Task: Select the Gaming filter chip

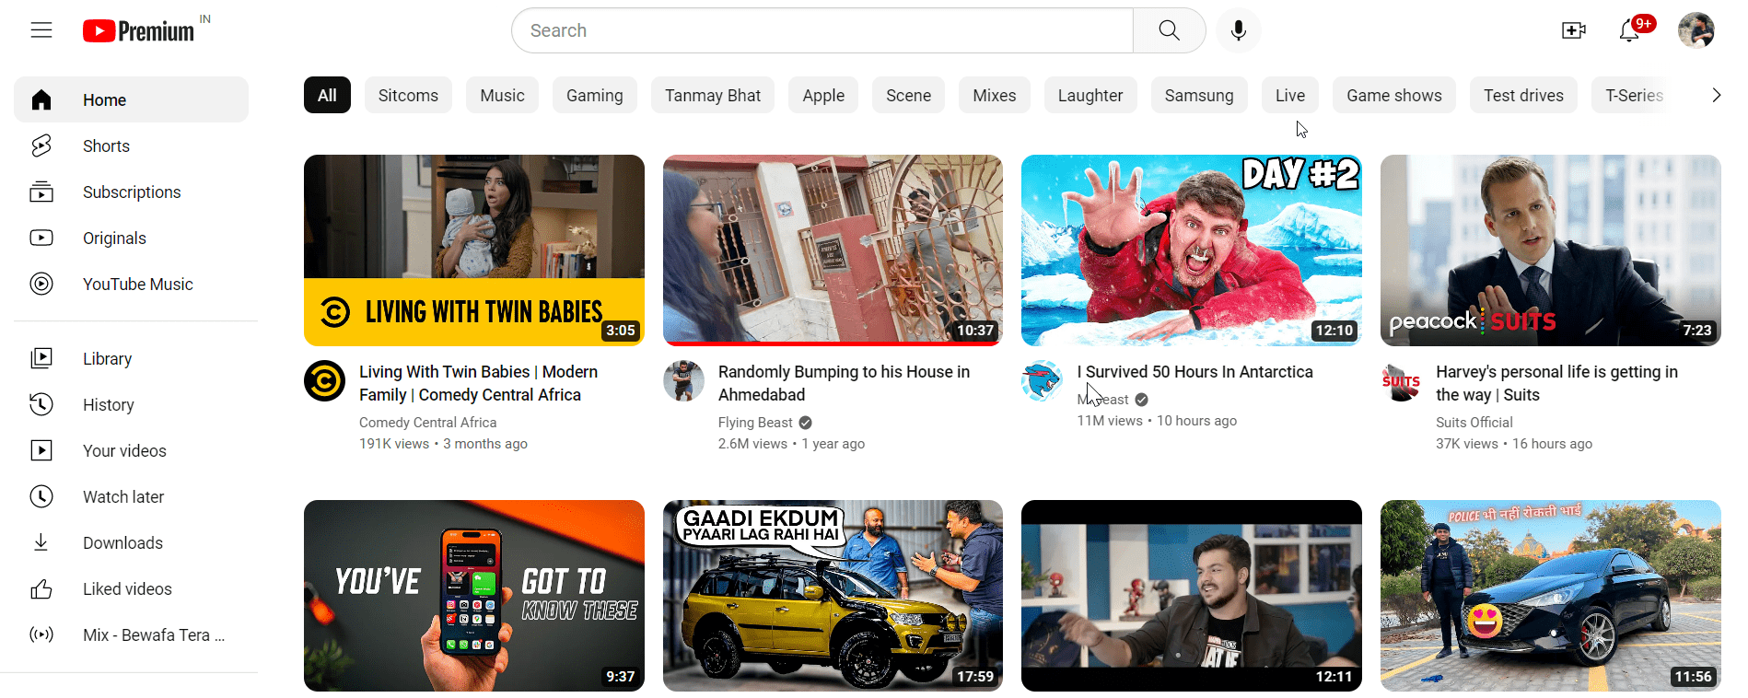Action: 595,95
